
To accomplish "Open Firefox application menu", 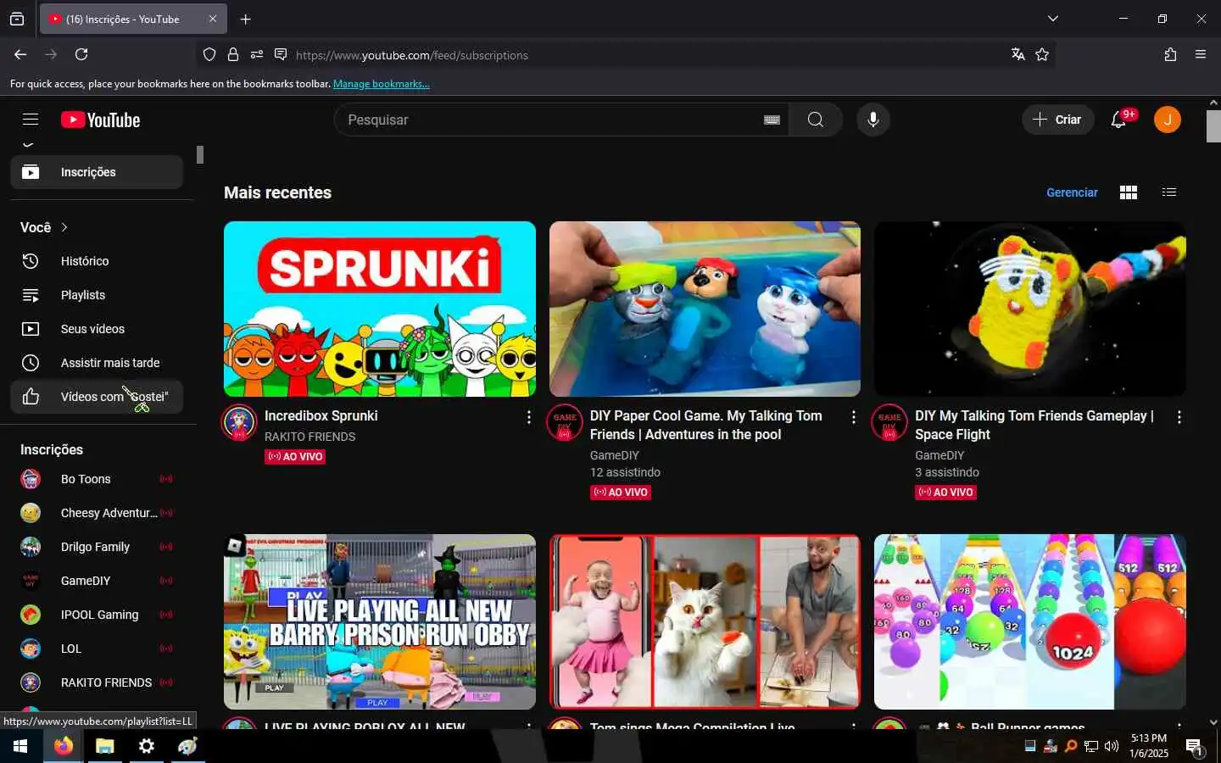I will tap(1201, 54).
